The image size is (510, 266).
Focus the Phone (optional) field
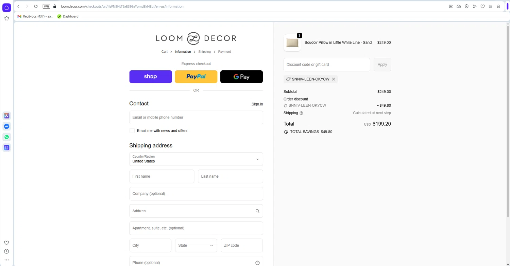pos(196,262)
